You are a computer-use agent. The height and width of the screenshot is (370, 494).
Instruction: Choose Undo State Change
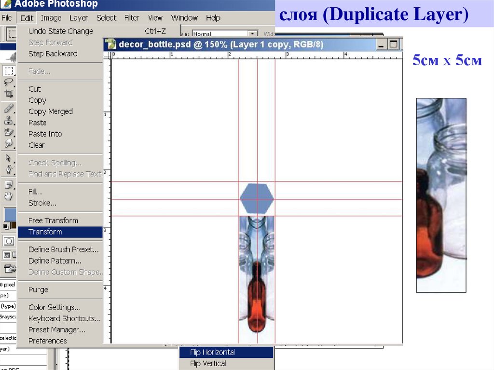(60, 31)
